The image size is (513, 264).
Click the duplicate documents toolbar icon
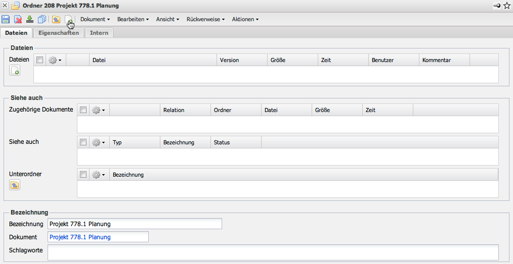pos(42,19)
